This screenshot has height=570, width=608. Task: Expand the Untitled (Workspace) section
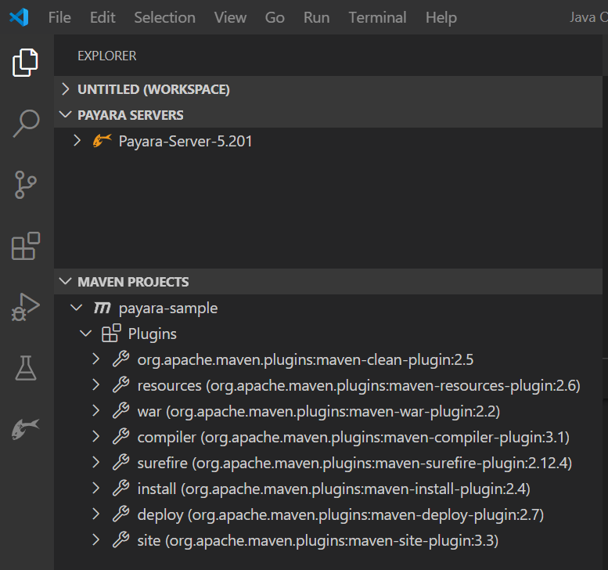[x=66, y=89]
